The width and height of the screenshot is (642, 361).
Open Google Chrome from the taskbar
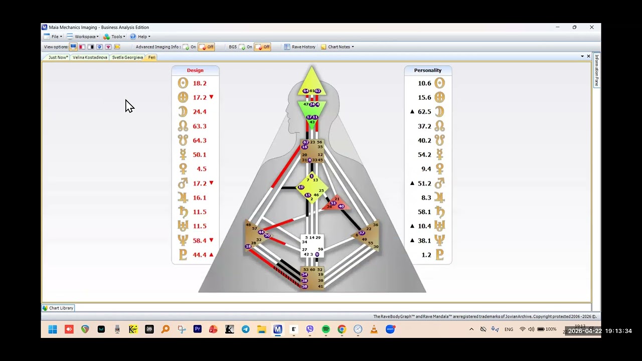point(342,329)
